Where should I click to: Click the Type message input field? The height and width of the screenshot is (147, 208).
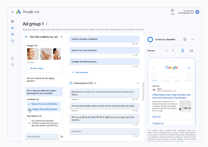point(42,137)
